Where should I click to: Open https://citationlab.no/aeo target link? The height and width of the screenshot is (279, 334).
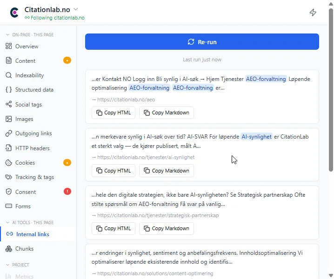126,100
